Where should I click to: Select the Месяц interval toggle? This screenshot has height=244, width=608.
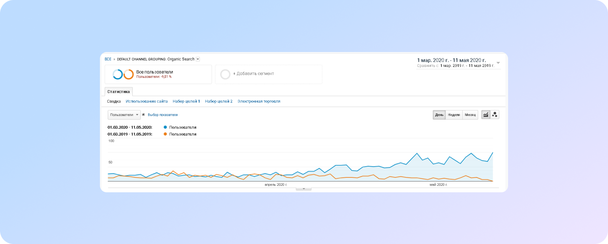pyautogui.click(x=470, y=115)
